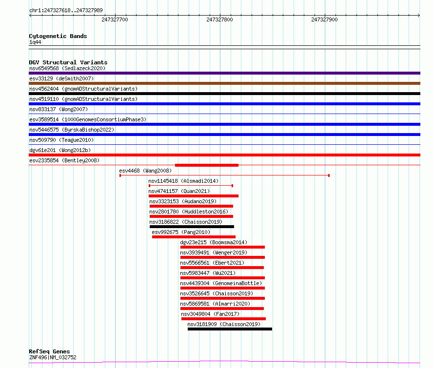
Task: Select the brown esv33129 (deSmith2007) bar
Action: coord(224,83)
